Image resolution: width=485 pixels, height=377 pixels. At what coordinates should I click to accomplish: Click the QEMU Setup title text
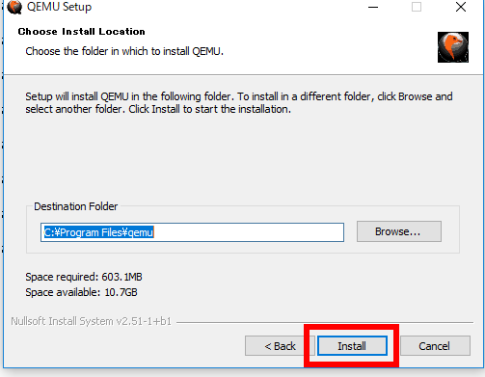[59, 7]
